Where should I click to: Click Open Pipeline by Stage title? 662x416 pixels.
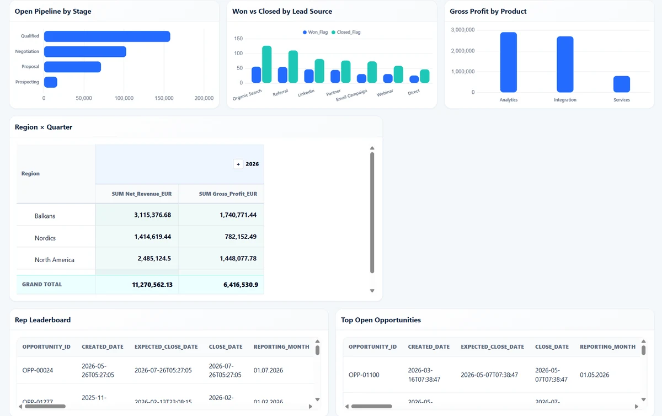pos(53,11)
